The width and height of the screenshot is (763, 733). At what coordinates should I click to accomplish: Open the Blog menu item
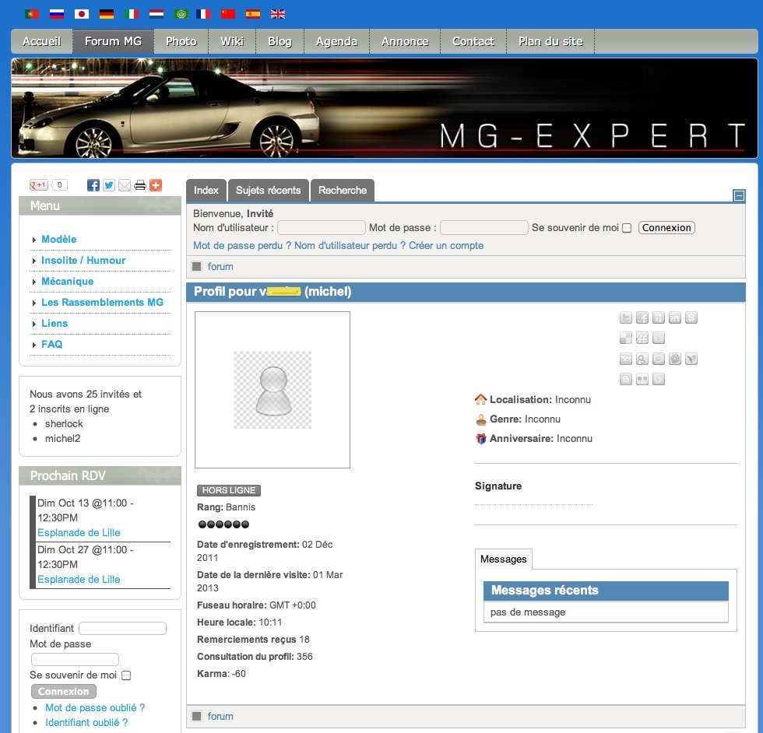click(280, 41)
